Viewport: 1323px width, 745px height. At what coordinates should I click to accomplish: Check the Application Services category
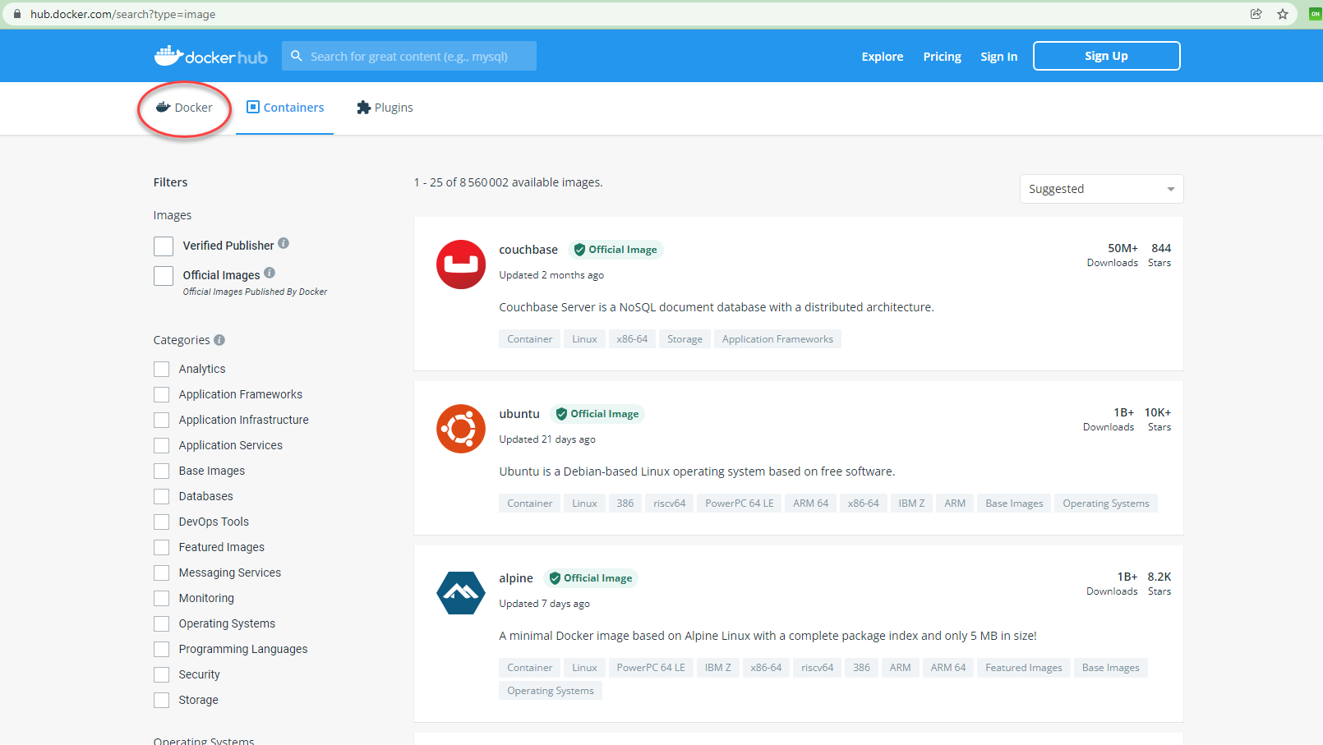pos(162,446)
